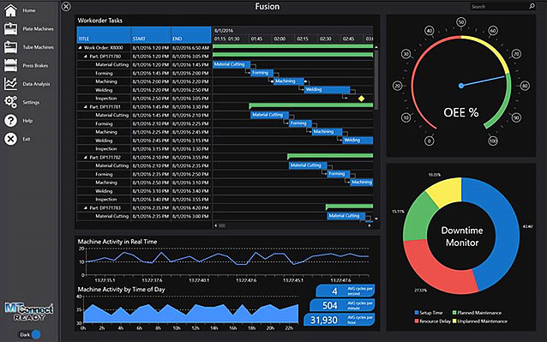Click the 'Machine Activity in Real Time' heading
The image size is (547, 342).
[117, 241]
